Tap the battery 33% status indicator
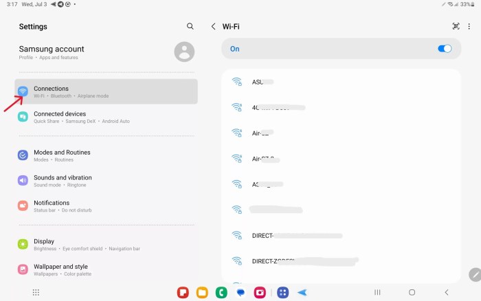The width and height of the screenshot is (481, 301). [467, 4]
